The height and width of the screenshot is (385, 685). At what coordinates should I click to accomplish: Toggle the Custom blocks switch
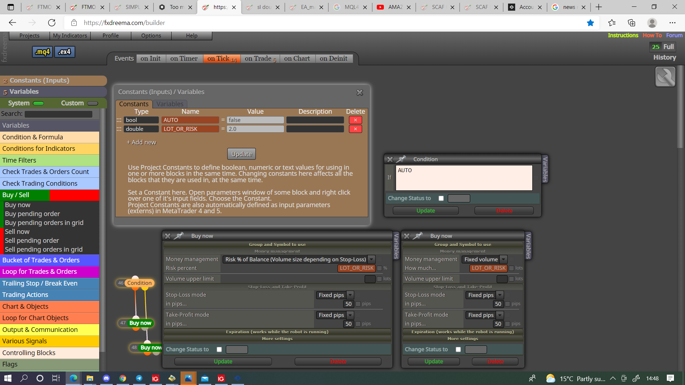pos(92,103)
